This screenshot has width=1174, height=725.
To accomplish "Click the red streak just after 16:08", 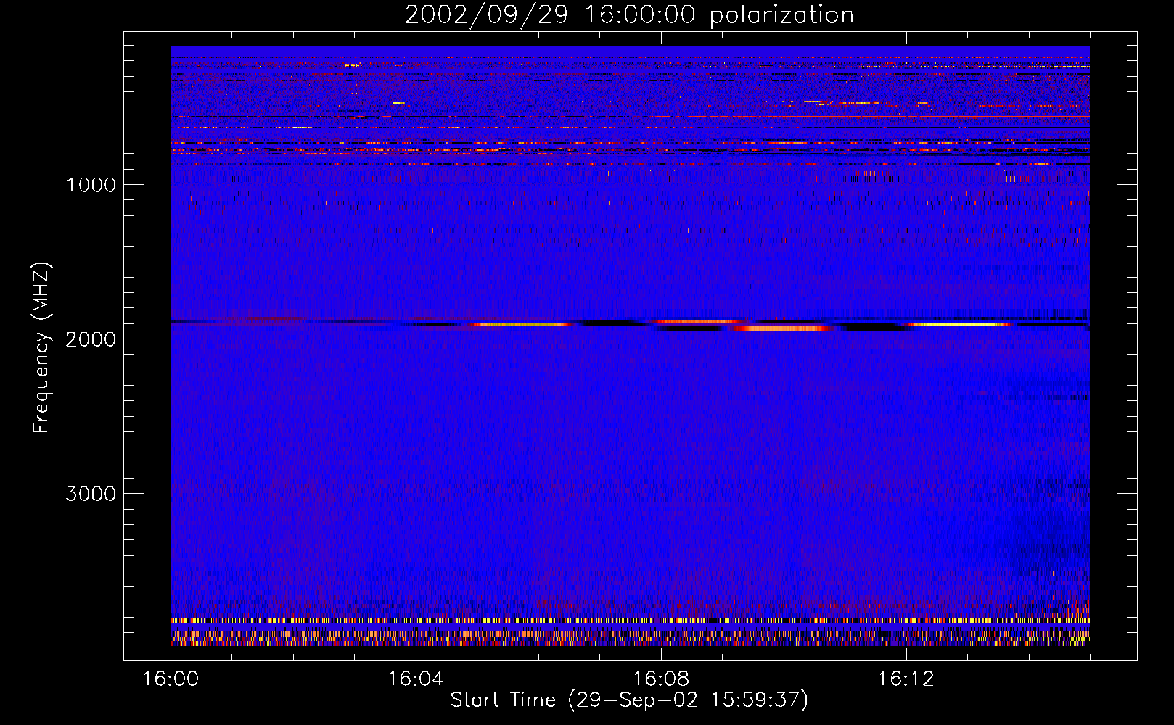I will coord(697,320).
